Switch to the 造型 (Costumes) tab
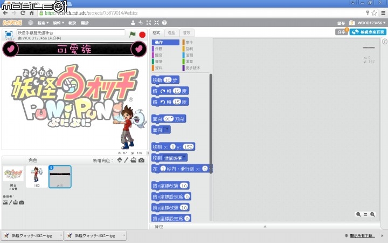Image resolution: width=388 pixels, height=243 pixels. tap(171, 33)
